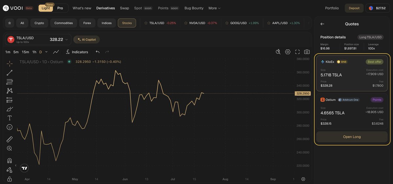The height and width of the screenshot is (184, 393).
Task: Select the trend line drawing tool
Action: [x=9, y=73]
